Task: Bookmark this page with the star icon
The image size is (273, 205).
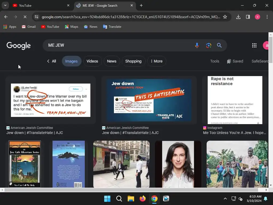Action: (x=225, y=17)
